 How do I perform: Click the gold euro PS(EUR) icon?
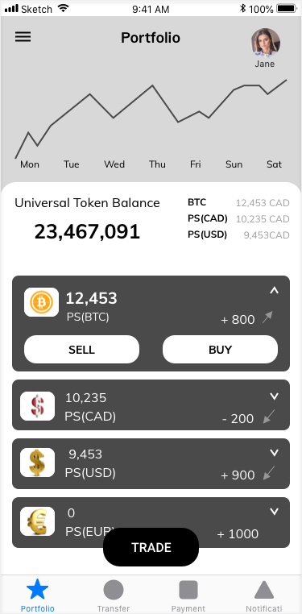click(x=38, y=521)
